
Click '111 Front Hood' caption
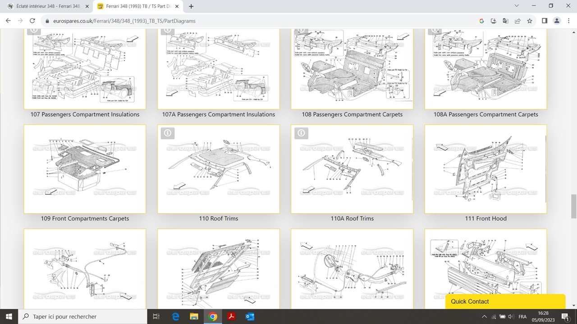486,218
